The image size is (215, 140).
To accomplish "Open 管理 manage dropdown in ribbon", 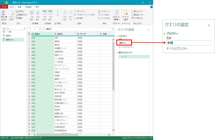I will (x=19, y=18).
